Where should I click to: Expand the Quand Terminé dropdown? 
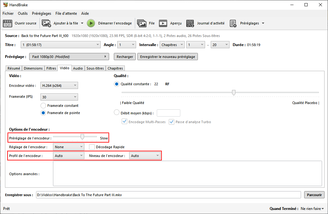[312, 209]
